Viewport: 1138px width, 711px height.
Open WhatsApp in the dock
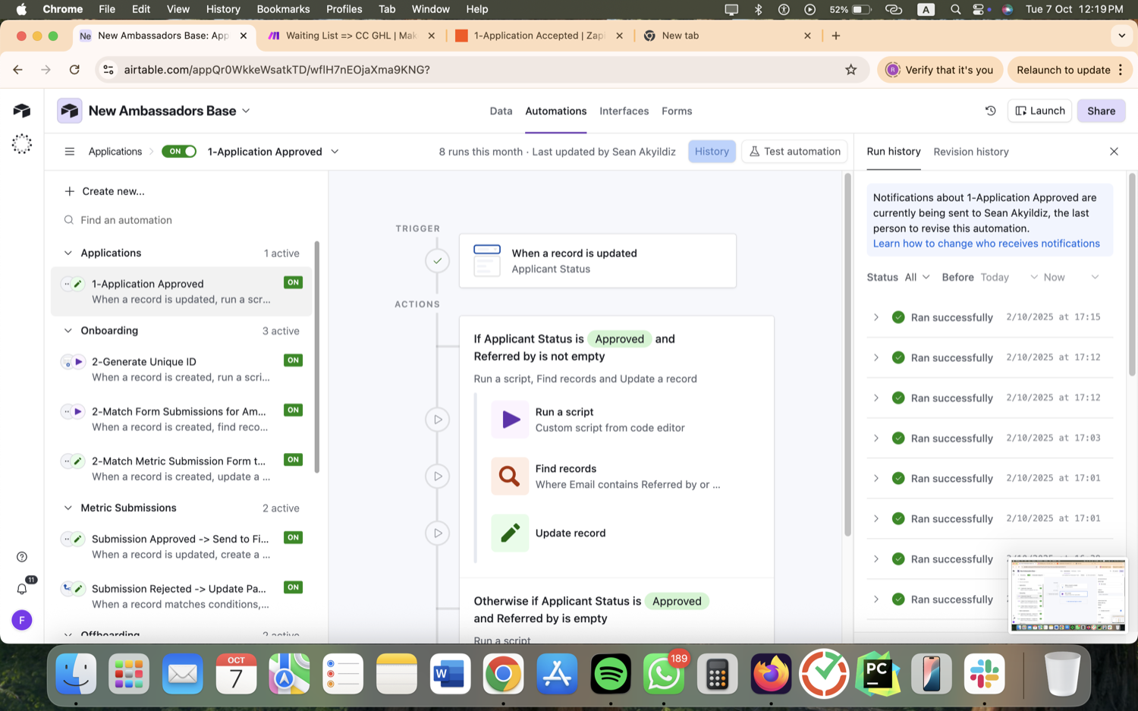664,674
